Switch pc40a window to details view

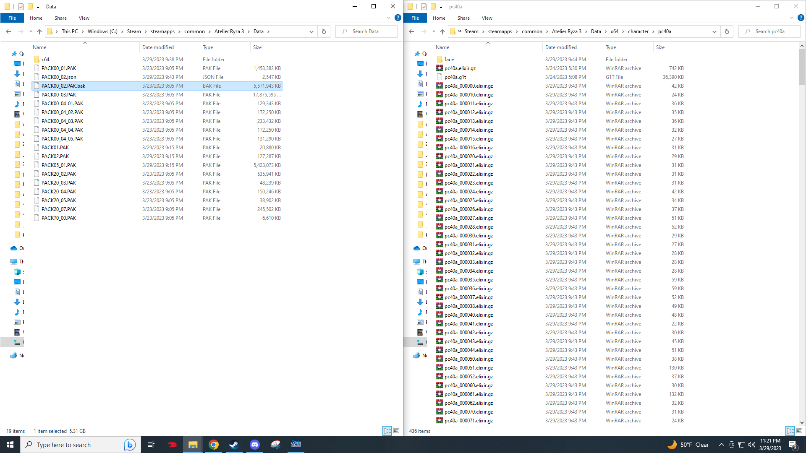[790, 431]
